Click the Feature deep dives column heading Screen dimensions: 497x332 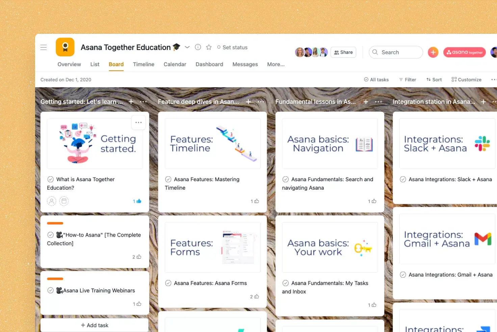[199, 101]
